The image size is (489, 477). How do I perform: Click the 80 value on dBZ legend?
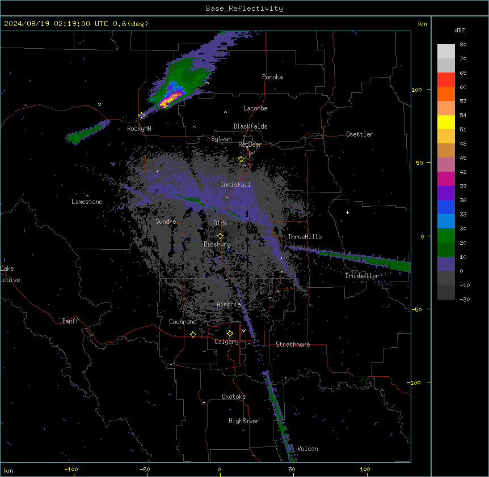pyautogui.click(x=463, y=45)
